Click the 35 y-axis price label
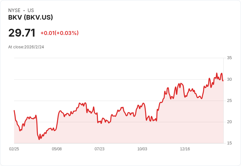Screen dimensions: 241x166 pos(229,58)
